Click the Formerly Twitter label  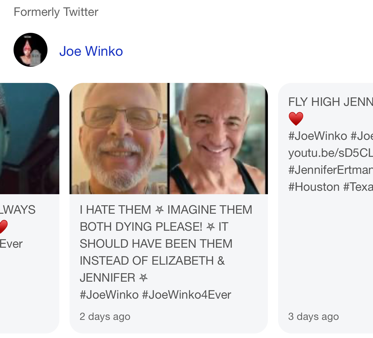[56, 12]
